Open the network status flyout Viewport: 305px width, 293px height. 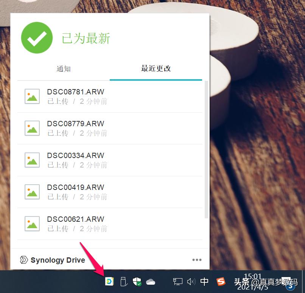point(177,282)
